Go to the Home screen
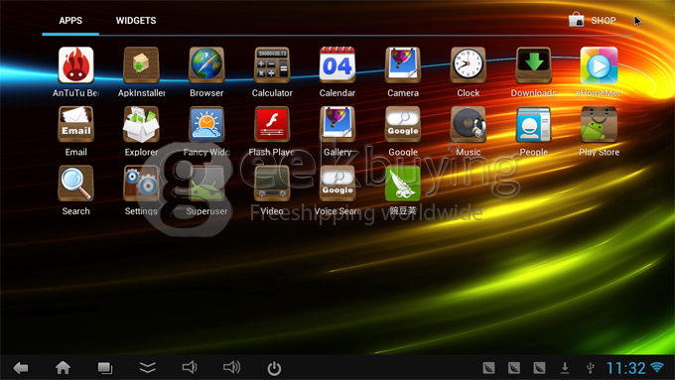 (x=63, y=368)
